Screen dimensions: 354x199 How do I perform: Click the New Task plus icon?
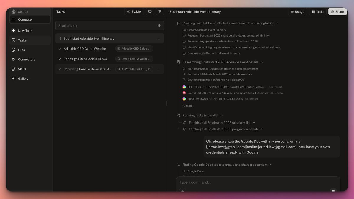coord(13,31)
